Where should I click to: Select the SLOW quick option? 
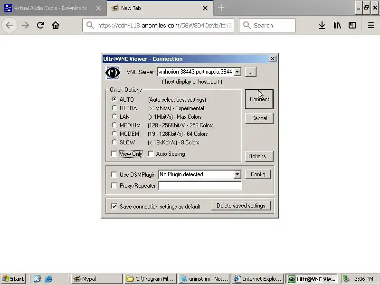[x=114, y=142]
